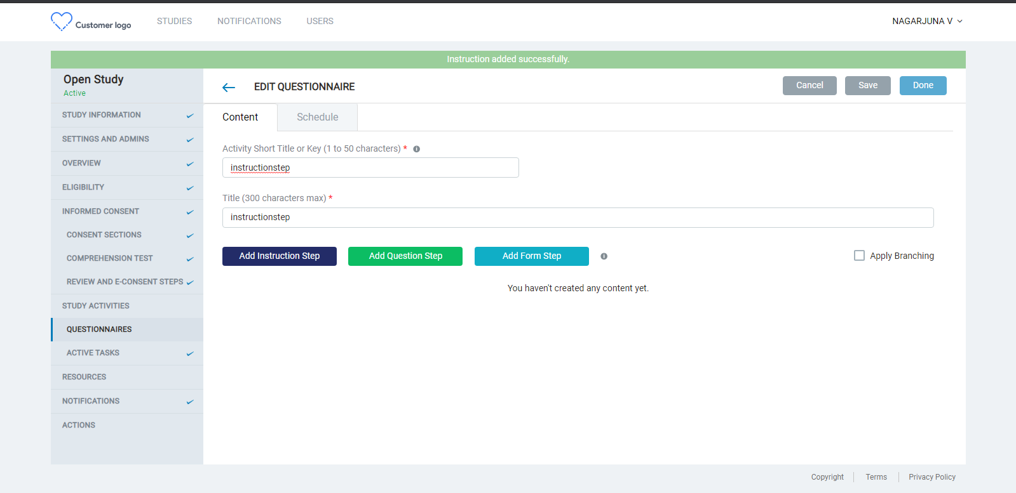This screenshot has width=1016, height=493.
Task: Click 'You haven't created any content yet.'
Action: click(x=578, y=289)
